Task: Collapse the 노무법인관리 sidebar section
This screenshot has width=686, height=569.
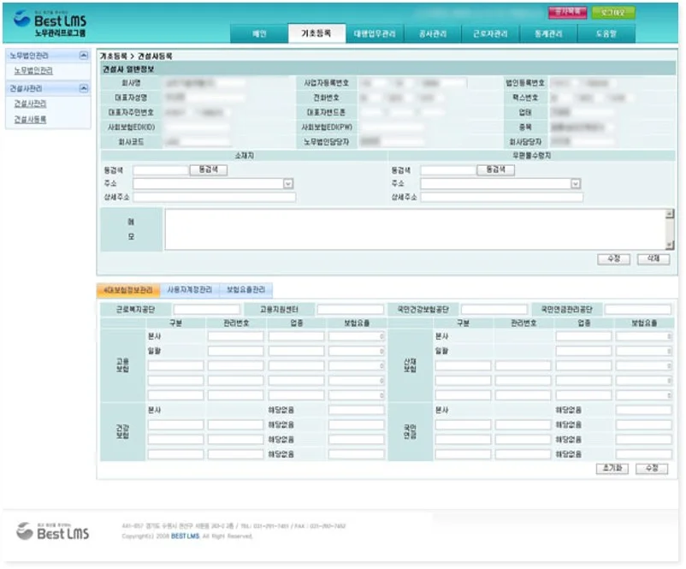Action: coord(83,56)
